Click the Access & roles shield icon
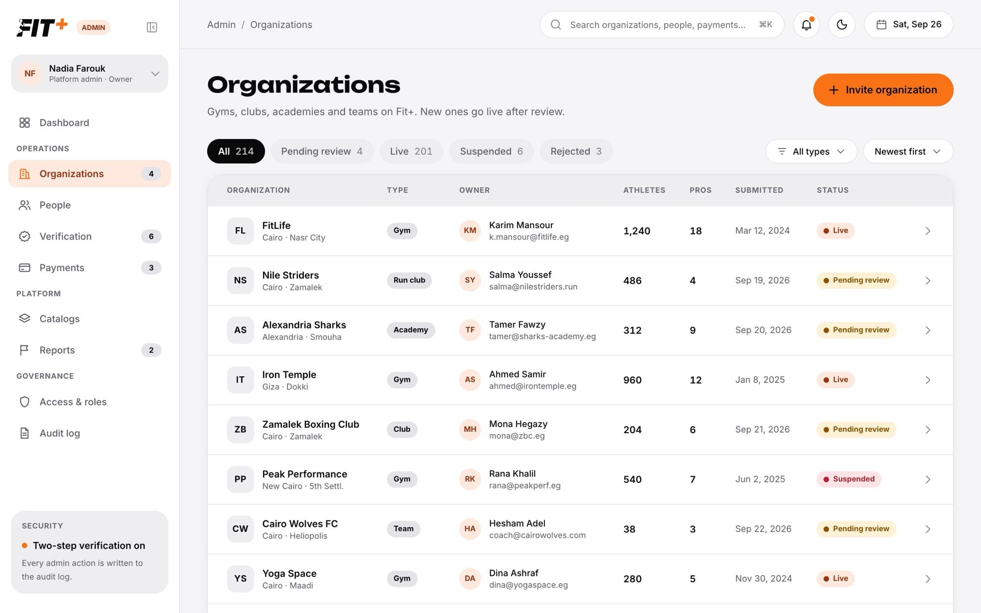The image size is (981, 613). tap(25, 402)
